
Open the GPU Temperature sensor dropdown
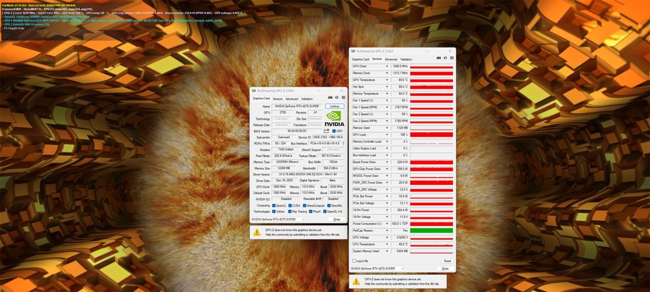[387, 80]
